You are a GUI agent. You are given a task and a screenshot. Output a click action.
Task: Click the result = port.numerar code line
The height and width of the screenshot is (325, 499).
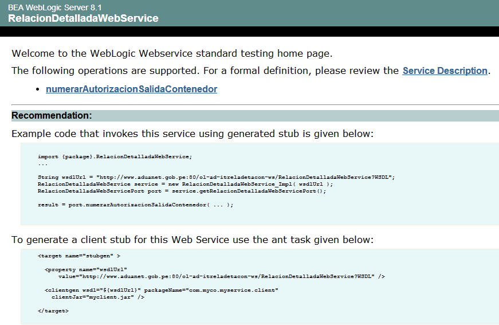pyautogui.click(x=135, y=205)
